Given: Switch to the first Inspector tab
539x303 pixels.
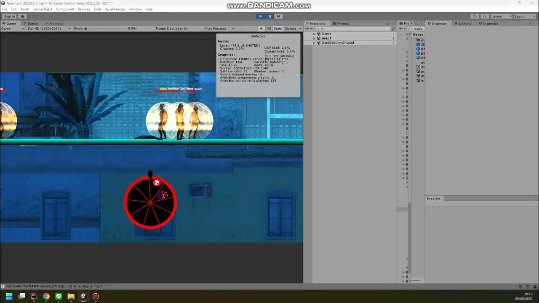Looking at the screenshot, I should pyautogui.click(x=438, y=24).
